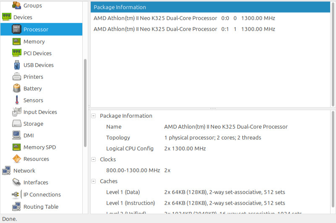The image size is (336, 223).
Task: Open Memory via its green chip icon
Action: [x=16, y=41]
